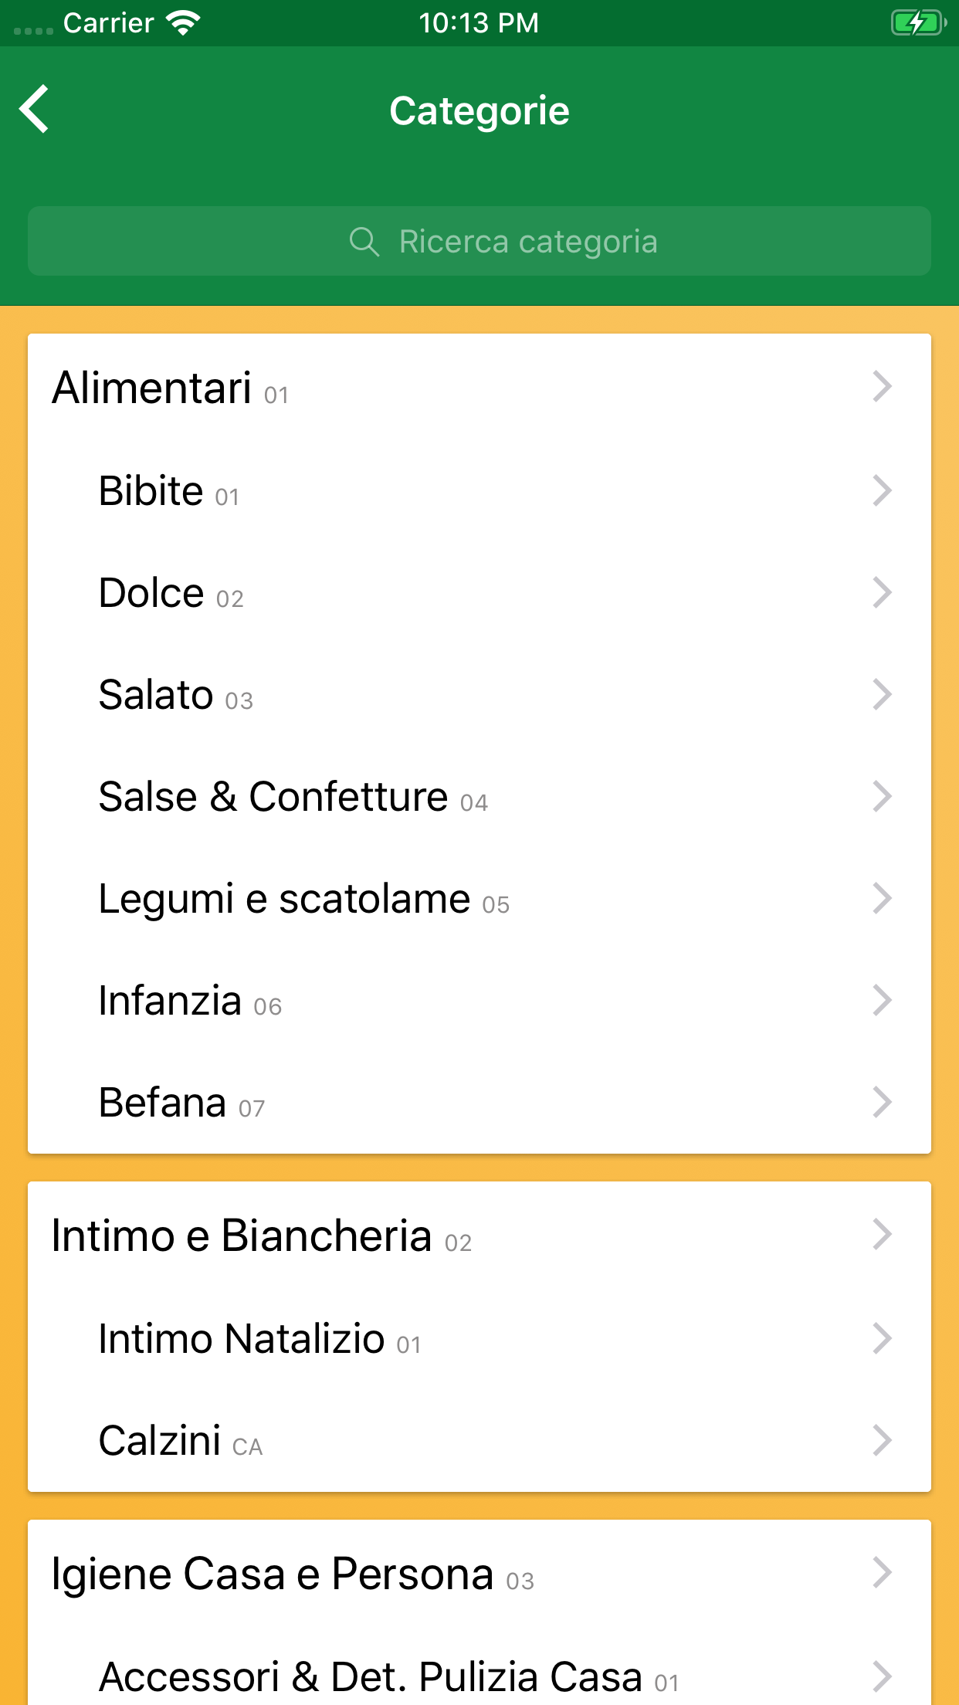Tap chevron beside Legumi e scatolame
The height and width of the screenshot is (1705, 959).
882,898
